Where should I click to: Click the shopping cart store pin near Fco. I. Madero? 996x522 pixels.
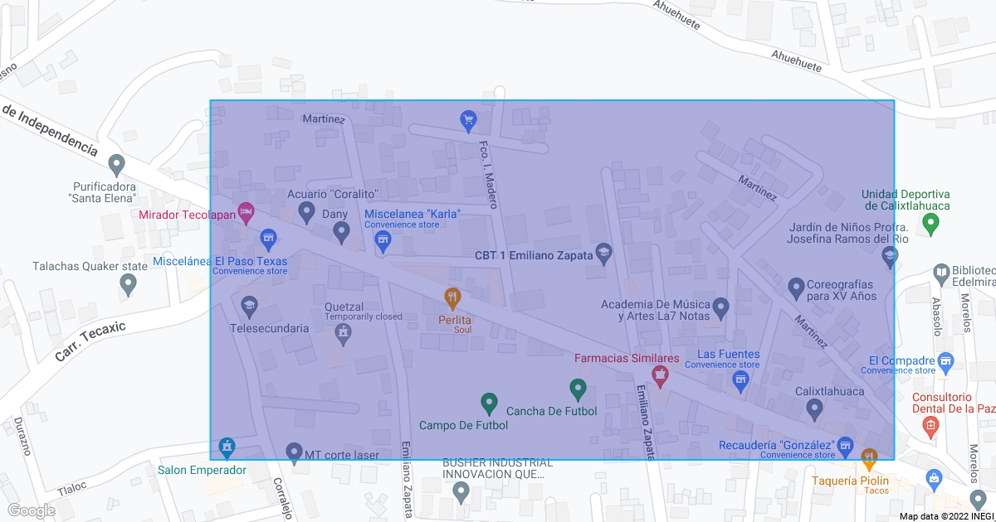468,121
